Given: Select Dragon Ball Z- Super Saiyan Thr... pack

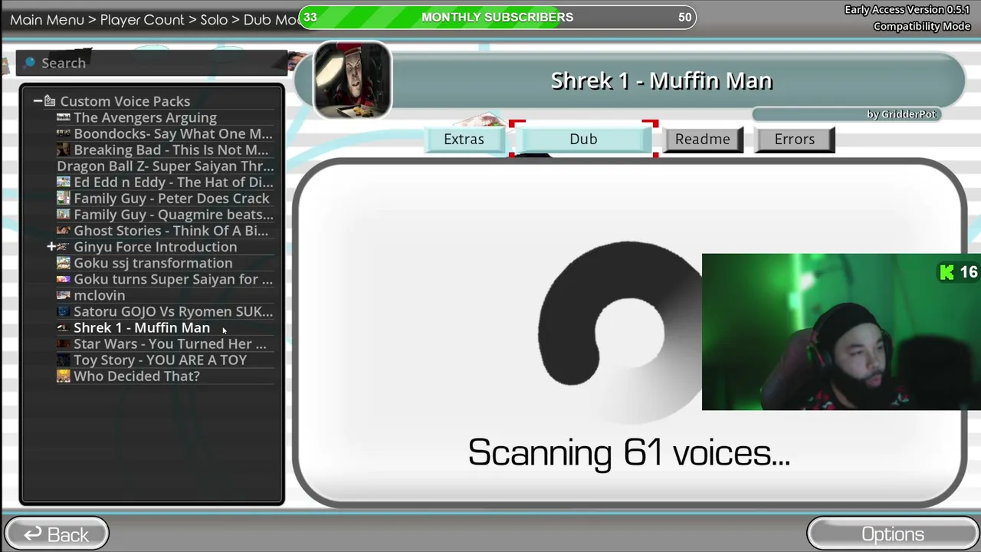Looking at the screenshot, I should pos(165,166).
